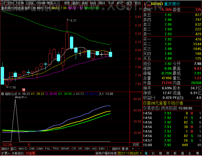Open the F10 company info
This screenshot has width=202, height=156.
(111, 3)
